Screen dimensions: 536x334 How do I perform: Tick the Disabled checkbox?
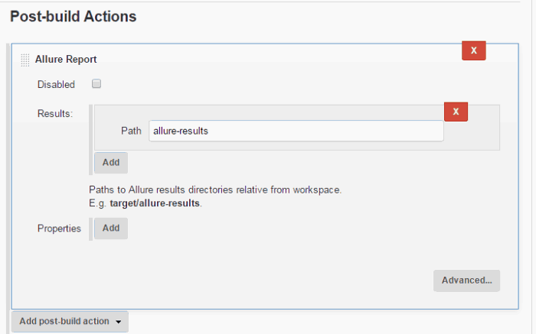click(x=96, y=83)
